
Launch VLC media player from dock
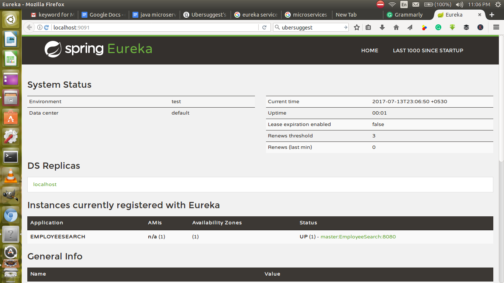[11, 176]
